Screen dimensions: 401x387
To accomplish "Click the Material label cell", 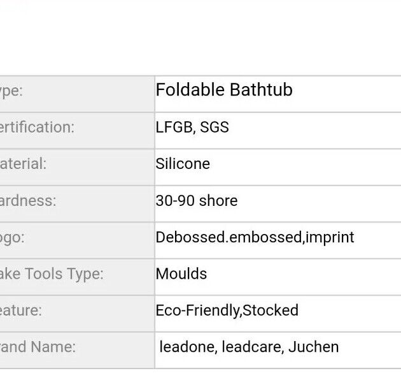I will (x=77, y=167).
